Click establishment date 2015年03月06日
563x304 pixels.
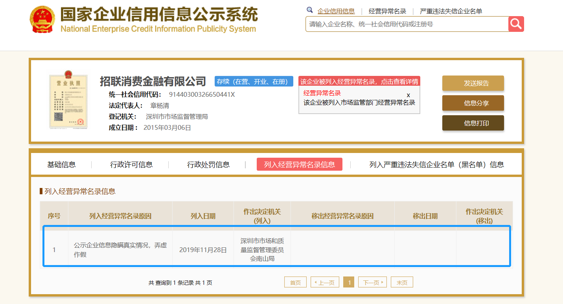(x=167, y=127)
